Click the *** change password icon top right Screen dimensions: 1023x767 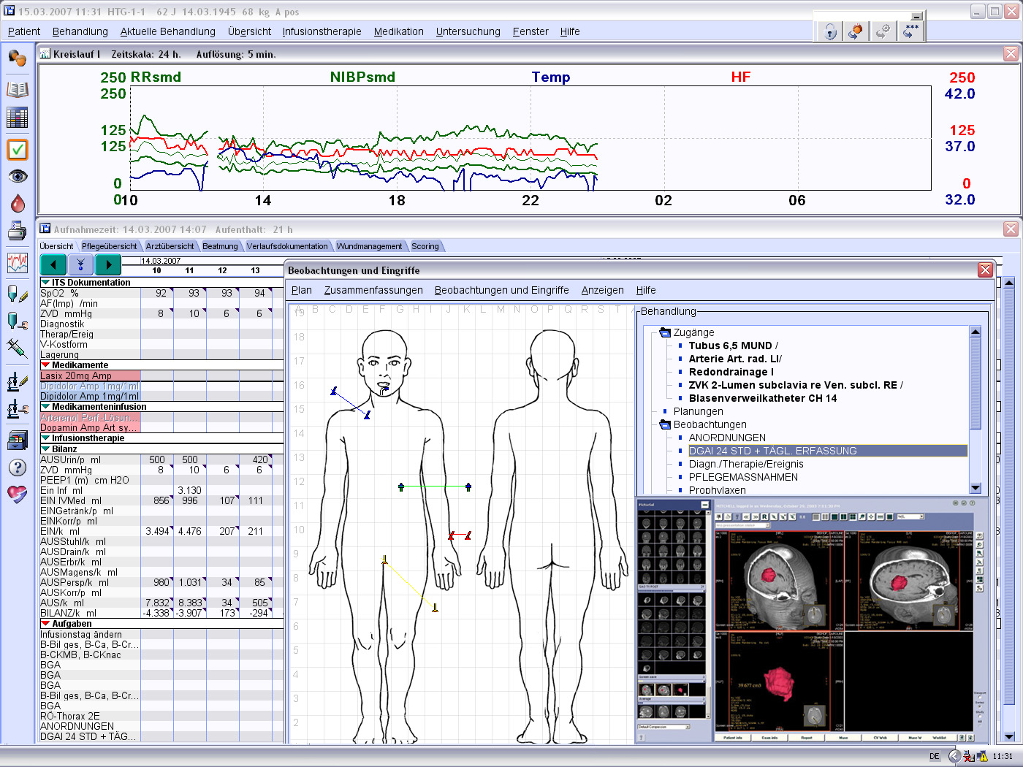(911, 31)
